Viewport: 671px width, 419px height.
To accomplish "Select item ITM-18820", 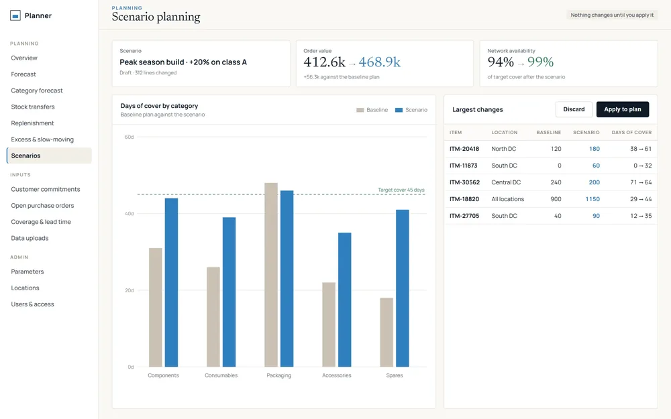I will tap(464, 199).
